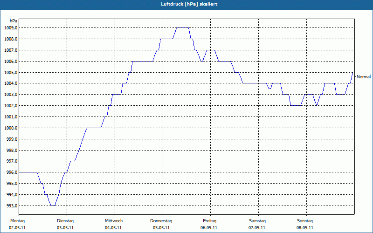Select the 'Mittwoch' day label

114,221
